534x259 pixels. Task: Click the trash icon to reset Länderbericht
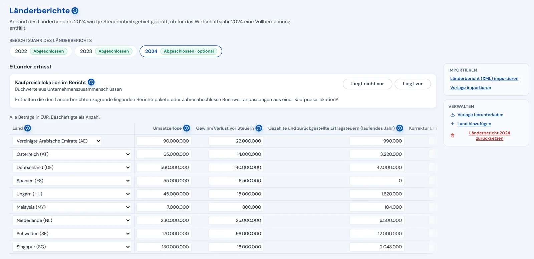tap(453, 135)
